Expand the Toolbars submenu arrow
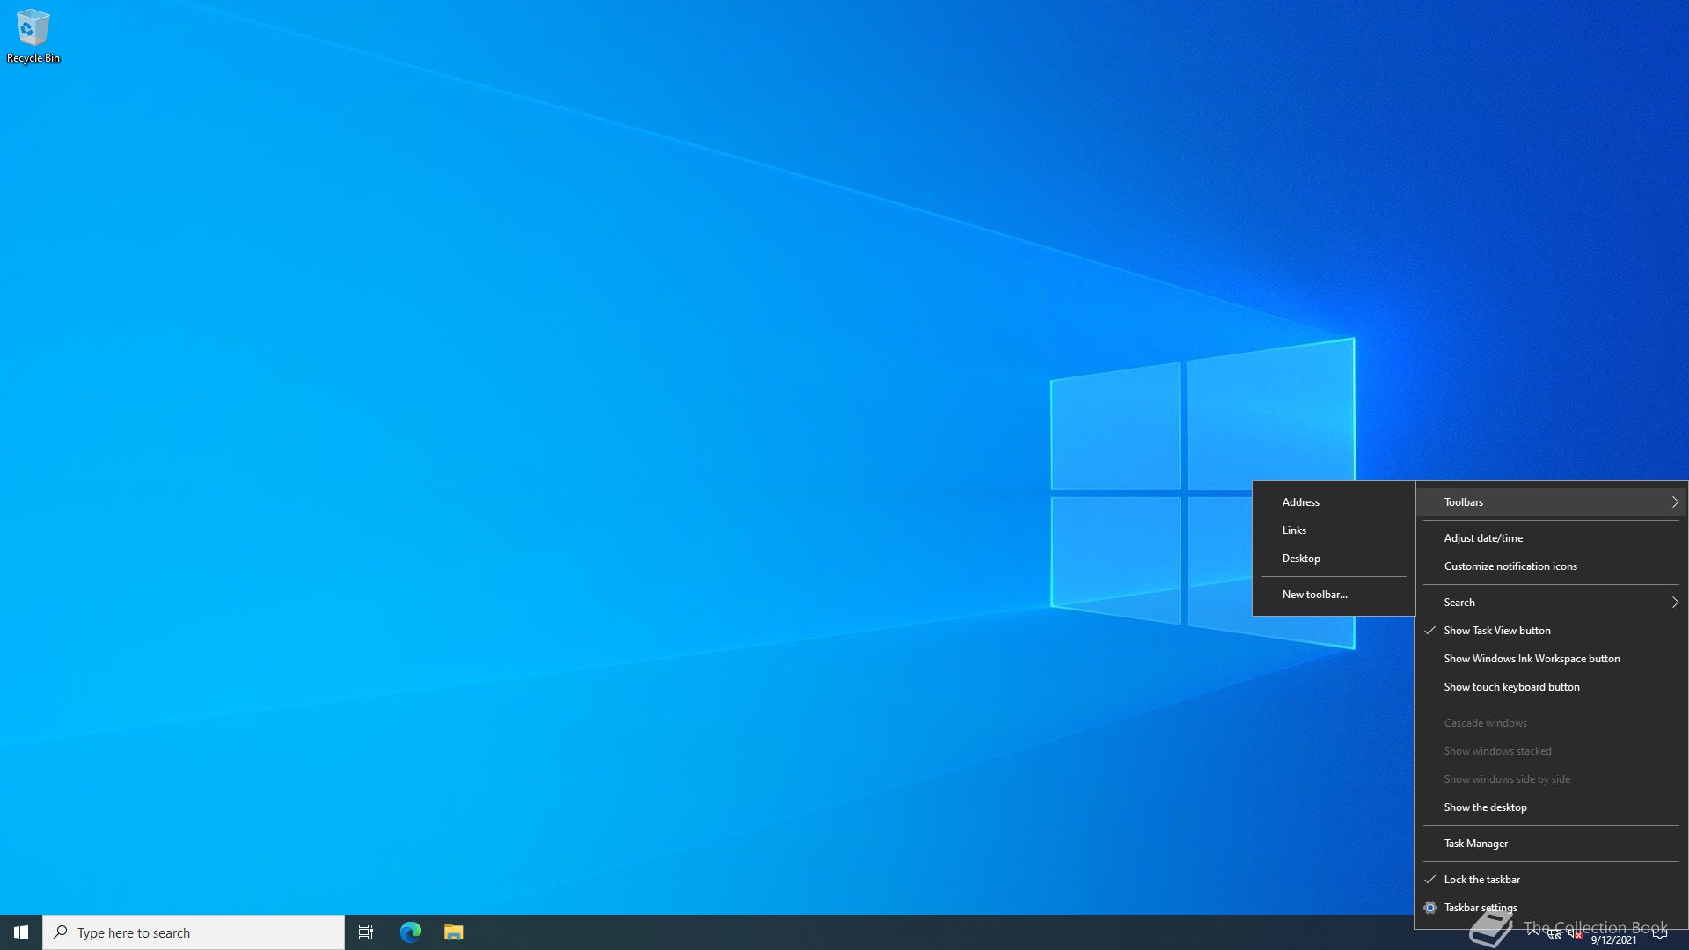The height and width of the screenshot is (950, 1689). [x=1675, y=502]
